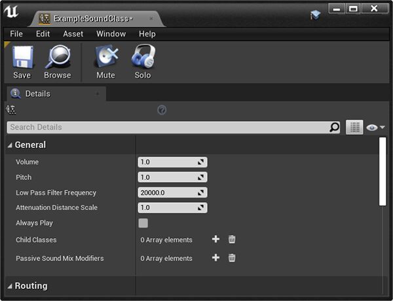Add element to Passive Sound Mix Modifiers
This screenshot has height=301, width=393.
click(x=215, y=258)
